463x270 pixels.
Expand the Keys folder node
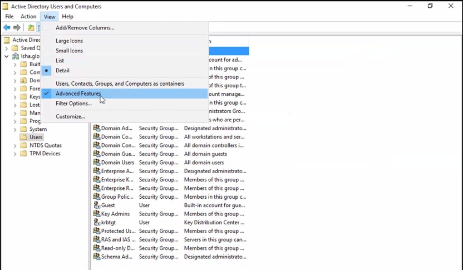pyautogui.click(x=15, y=97)
